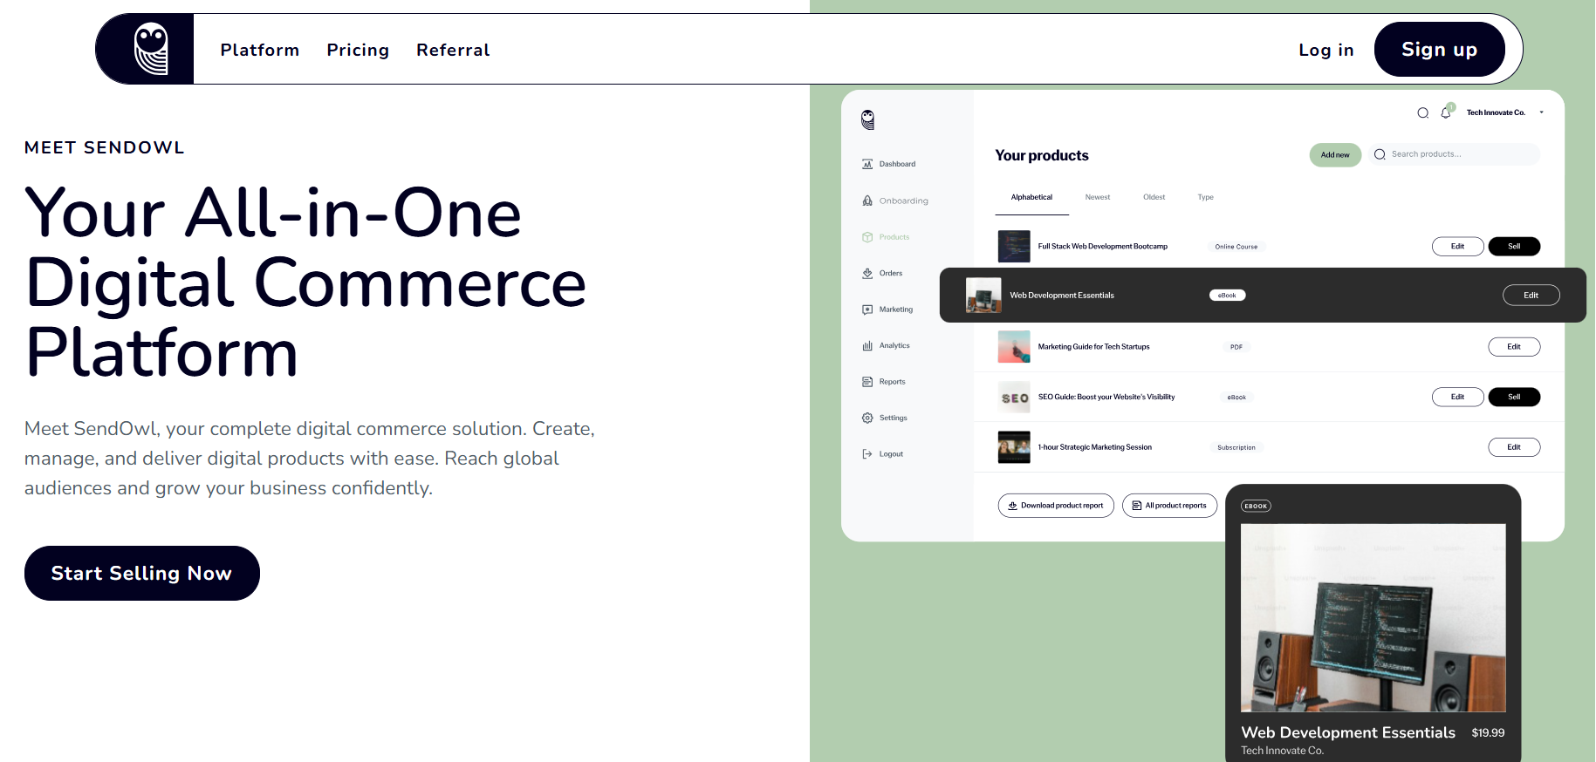
Task: Open the Referral link
Action: [x=453, y=50]
